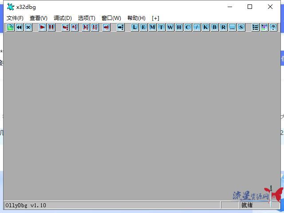Click the Trace over toolbar icon
The image size is (284, 213).
(x=95, y=28)
